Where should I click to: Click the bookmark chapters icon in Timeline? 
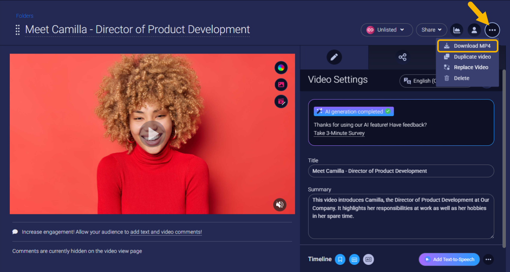(x=340, y=259)
